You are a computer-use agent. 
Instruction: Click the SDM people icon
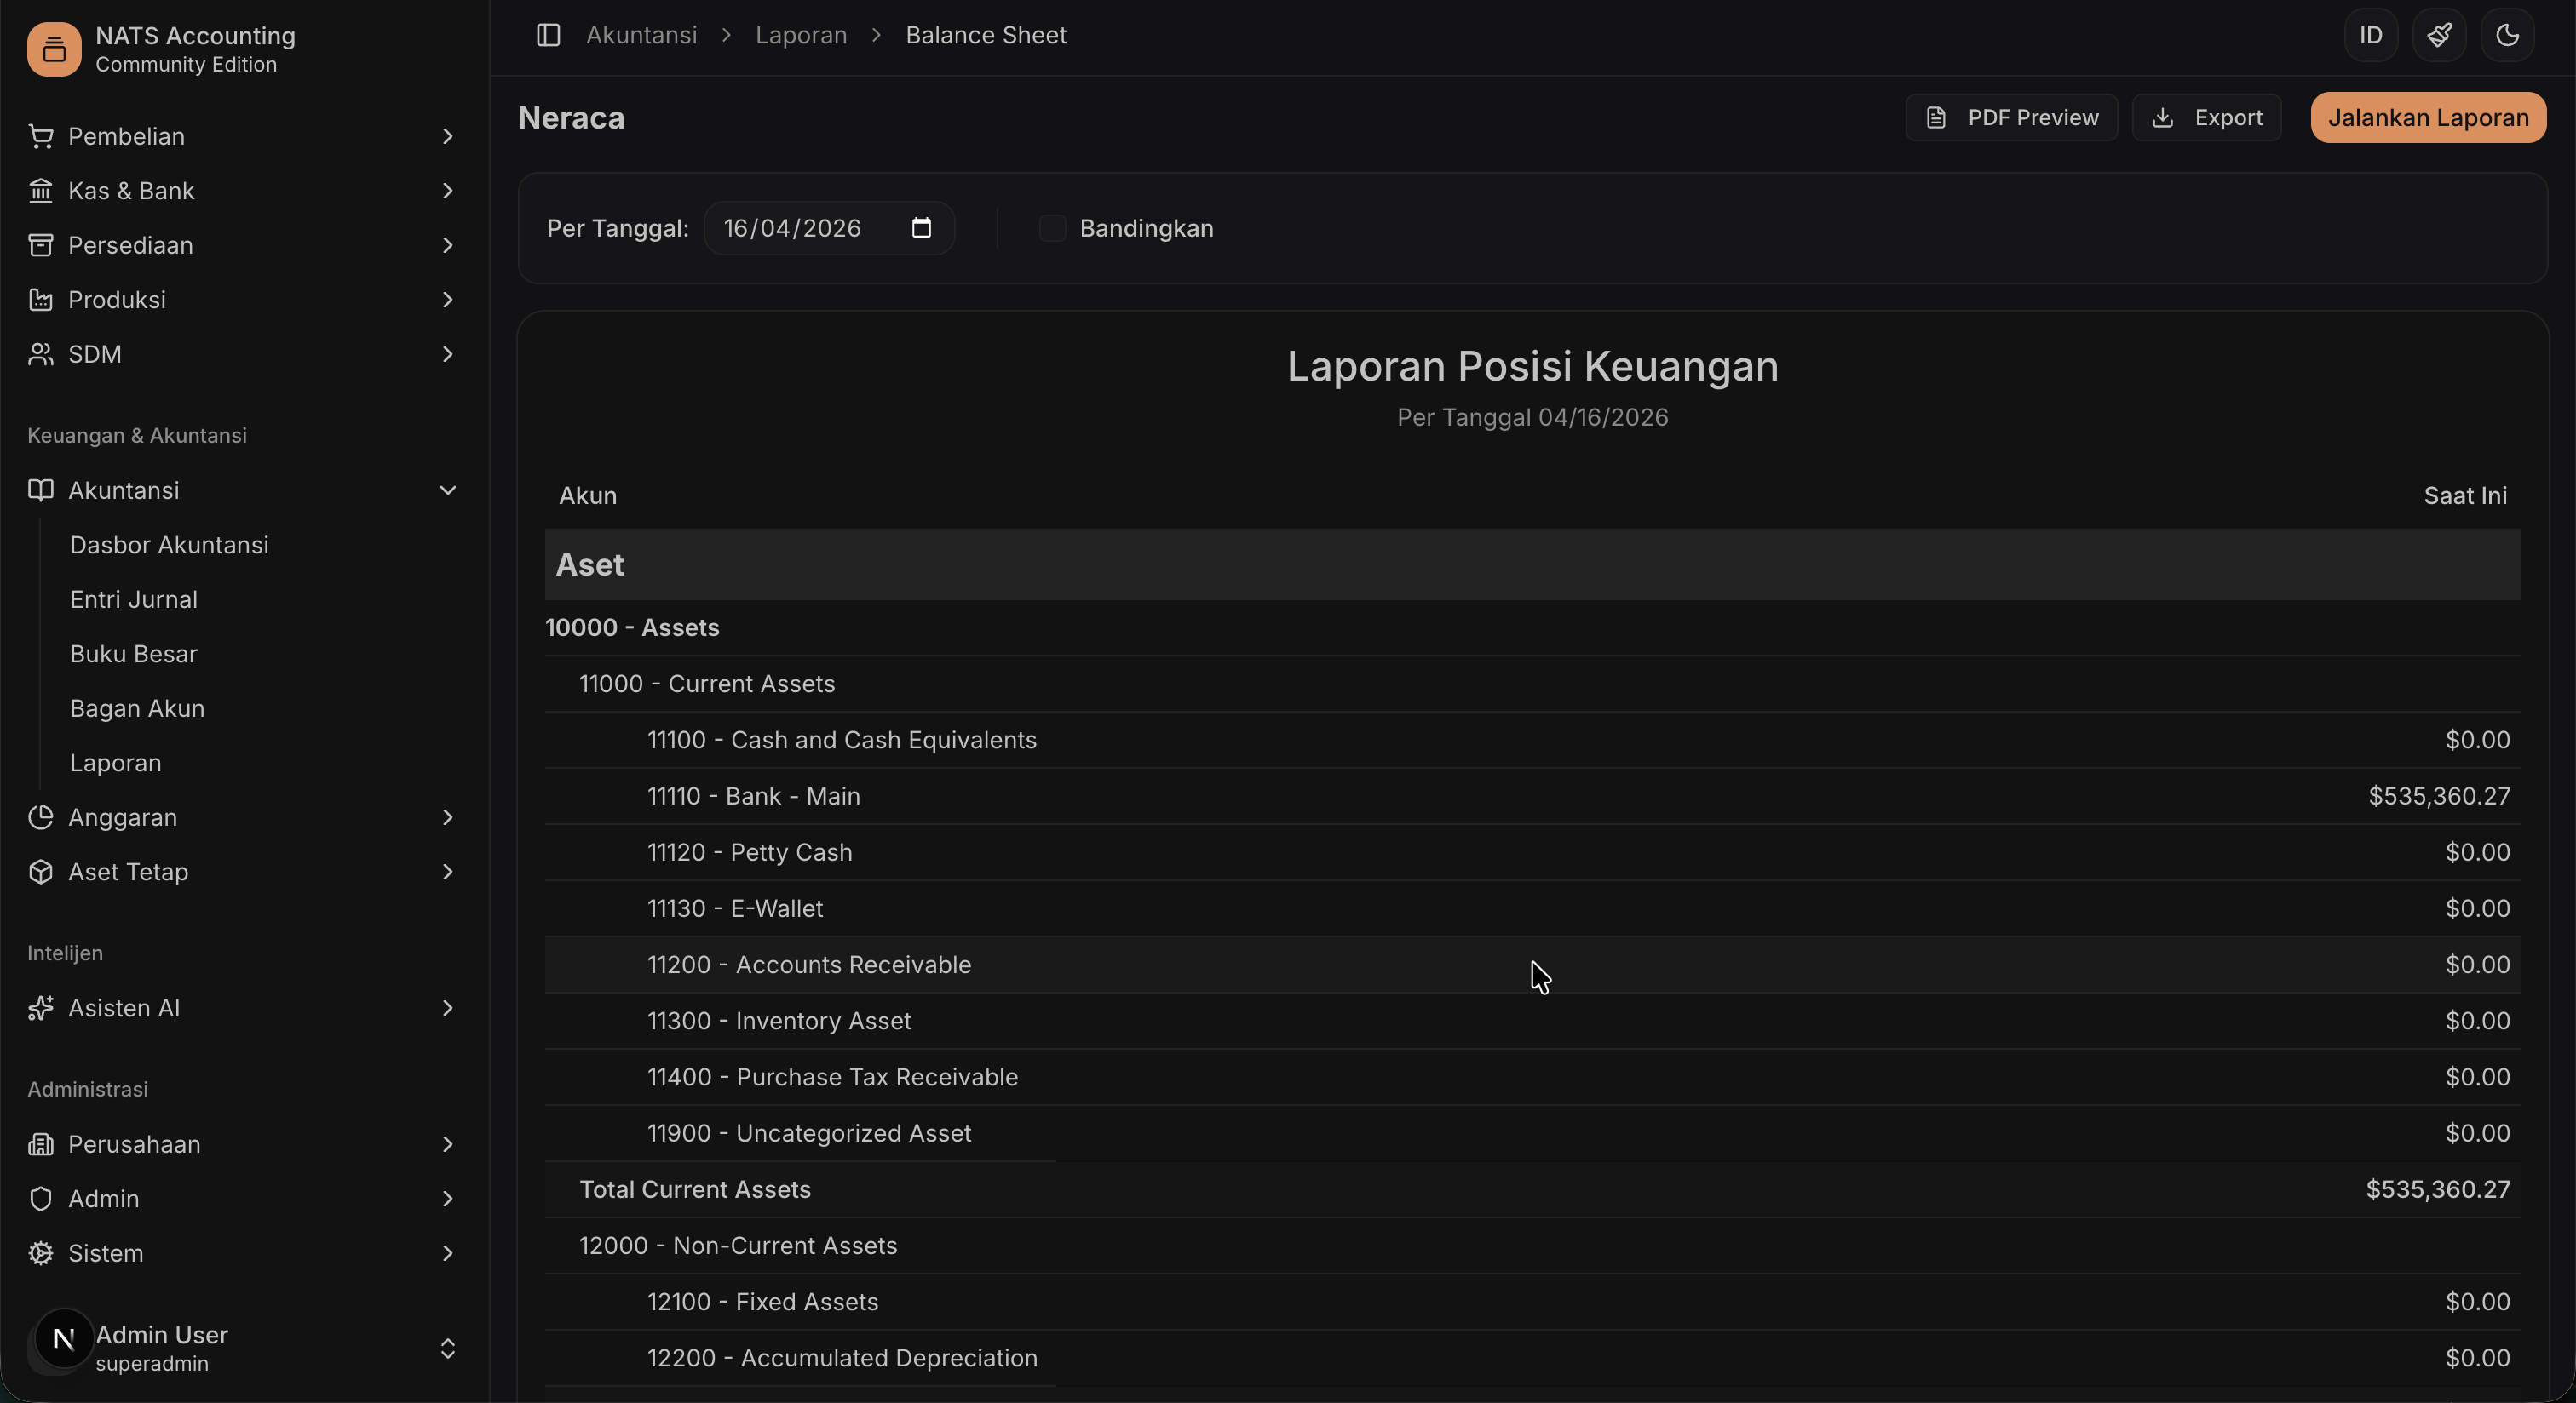[41, 354]
